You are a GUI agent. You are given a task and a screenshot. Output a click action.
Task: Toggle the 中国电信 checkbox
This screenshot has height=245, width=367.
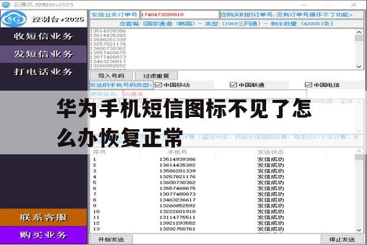(308, 85)
